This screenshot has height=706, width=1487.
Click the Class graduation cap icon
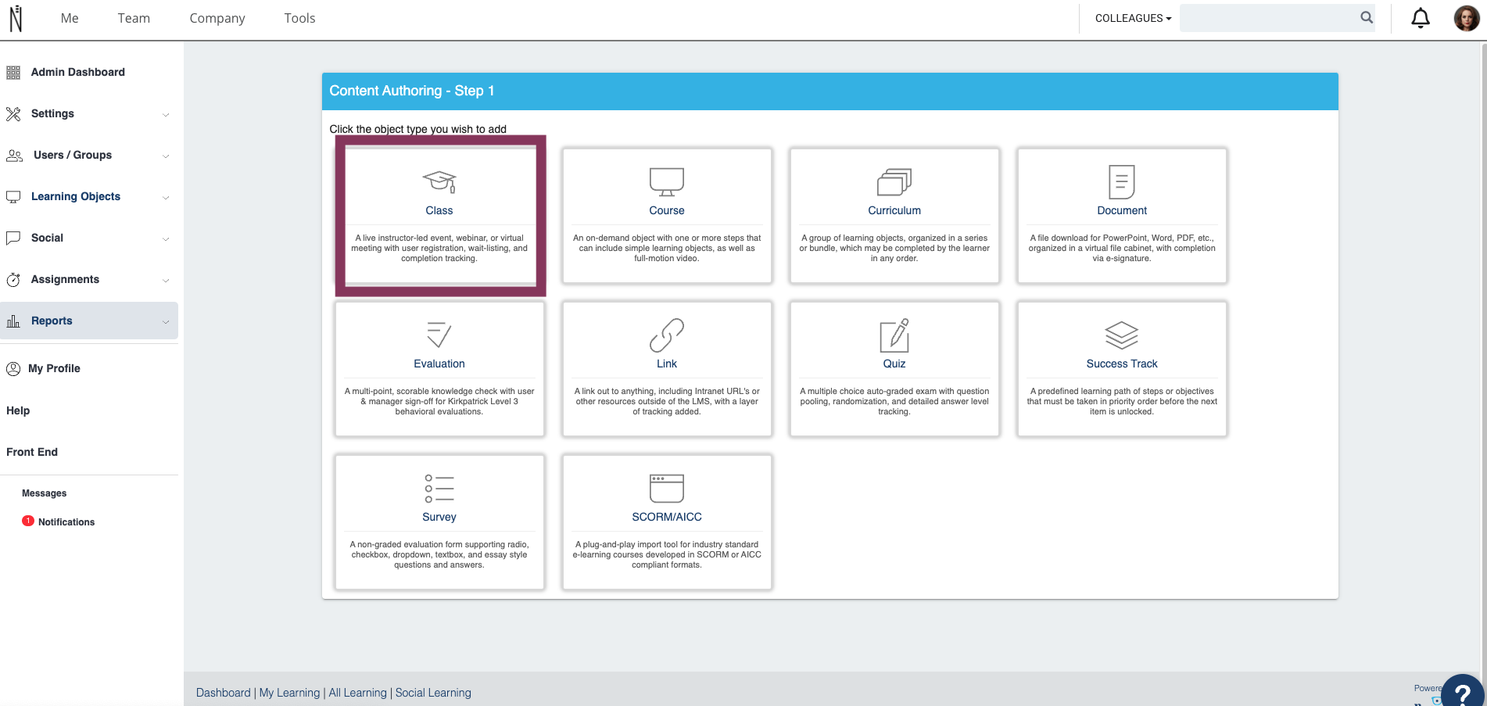coord(439,181)
